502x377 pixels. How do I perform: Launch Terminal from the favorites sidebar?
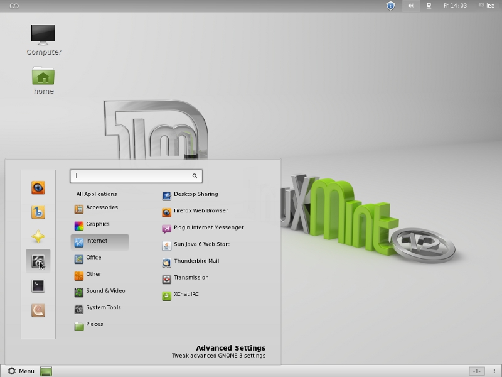[x=38, y=286]
